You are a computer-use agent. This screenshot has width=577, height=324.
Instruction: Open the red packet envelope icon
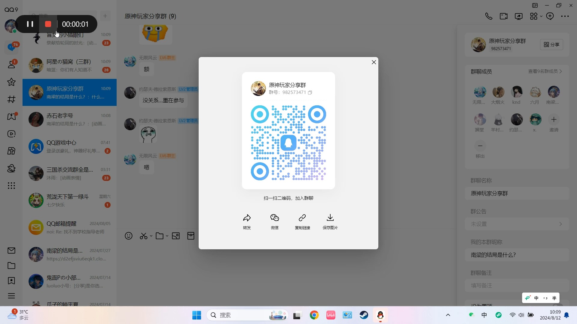191,236
